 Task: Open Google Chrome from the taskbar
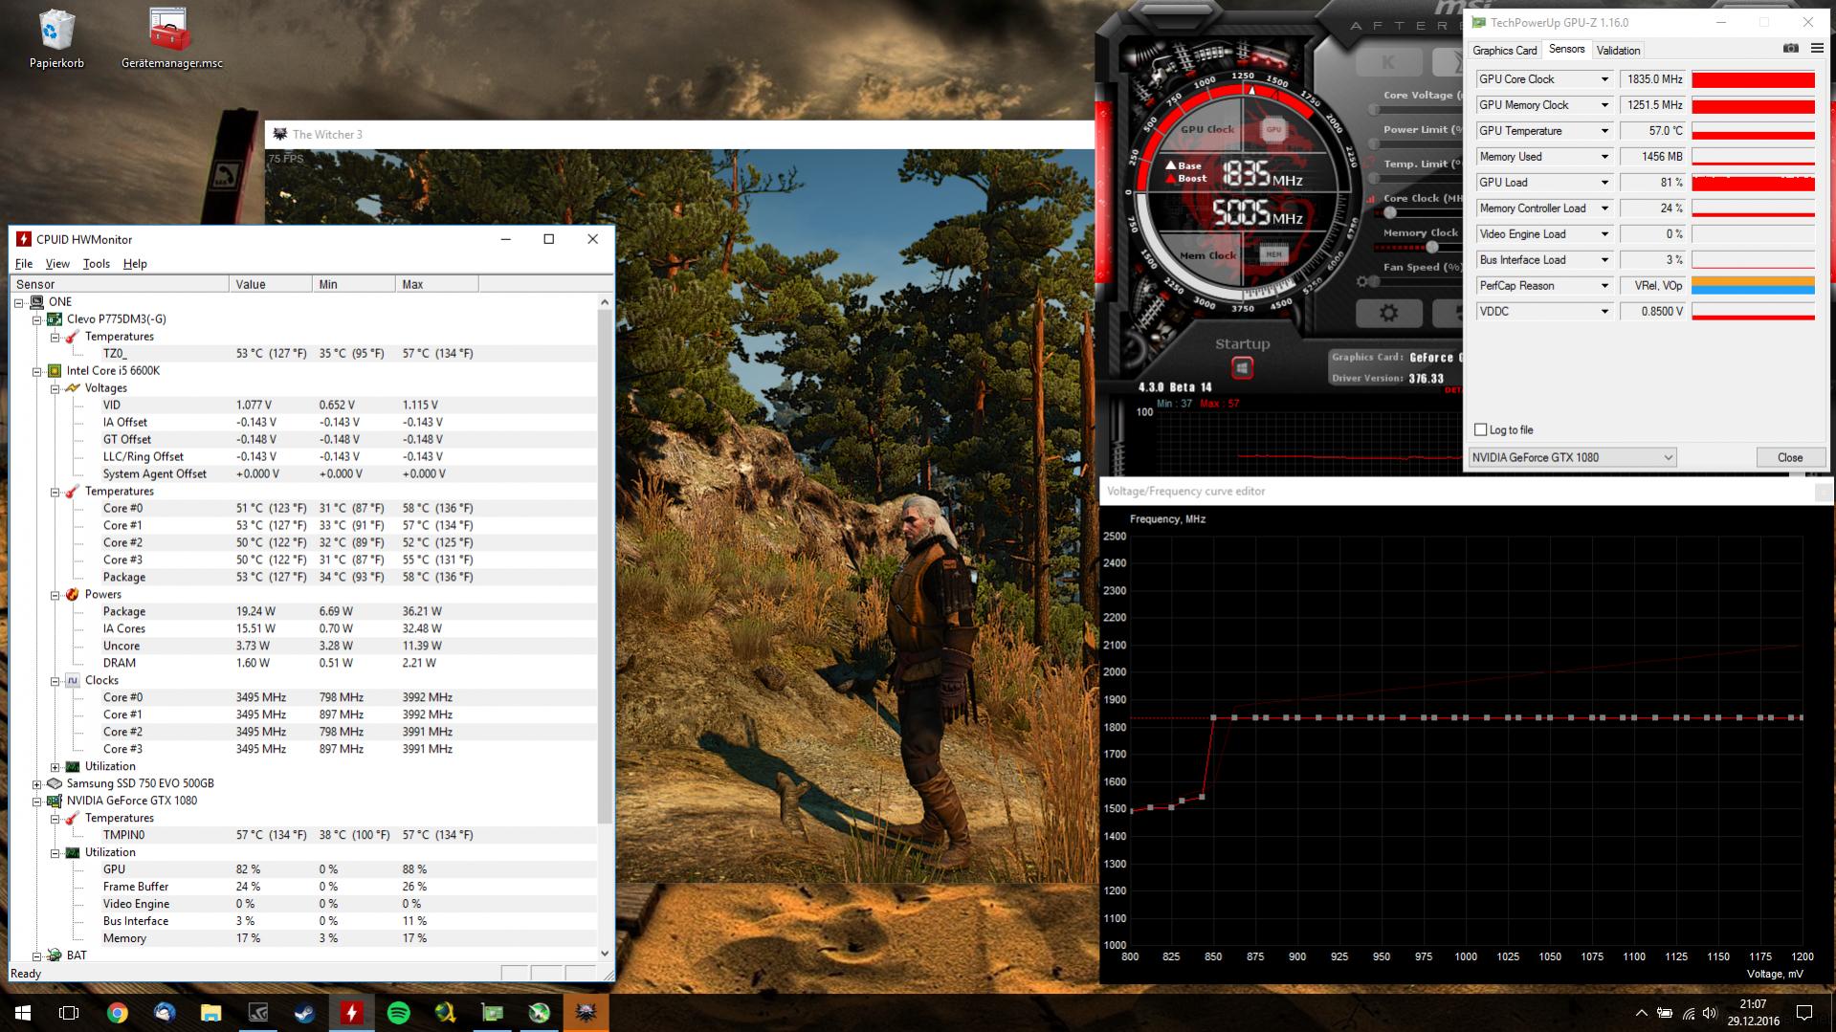click(118, 1013)
